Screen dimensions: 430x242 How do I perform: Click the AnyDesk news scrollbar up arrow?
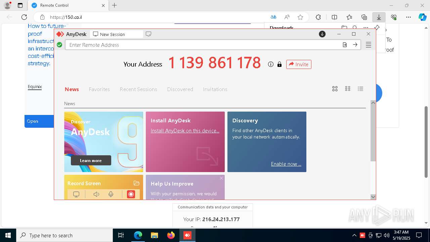(x=373, y=103)
